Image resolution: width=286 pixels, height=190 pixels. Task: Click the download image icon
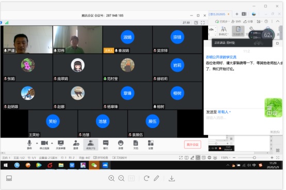pyautogui.click(x=171, y=178)
